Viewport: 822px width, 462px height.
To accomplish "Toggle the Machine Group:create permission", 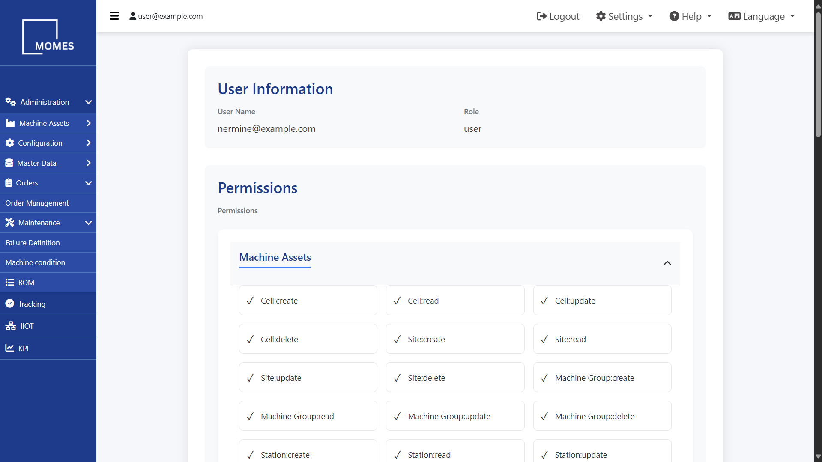I will tap(602, 377).
